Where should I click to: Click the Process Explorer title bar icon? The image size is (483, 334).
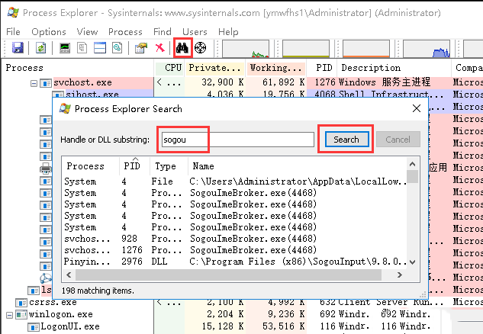click(x=13, y=13)
